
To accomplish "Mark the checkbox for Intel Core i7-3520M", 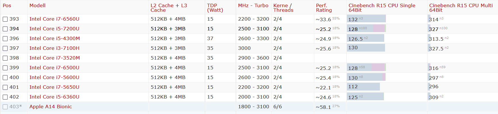I will 5,58.
